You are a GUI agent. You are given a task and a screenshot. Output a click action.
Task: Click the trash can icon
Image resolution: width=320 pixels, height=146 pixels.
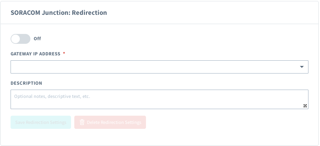[x=81, y=123]
